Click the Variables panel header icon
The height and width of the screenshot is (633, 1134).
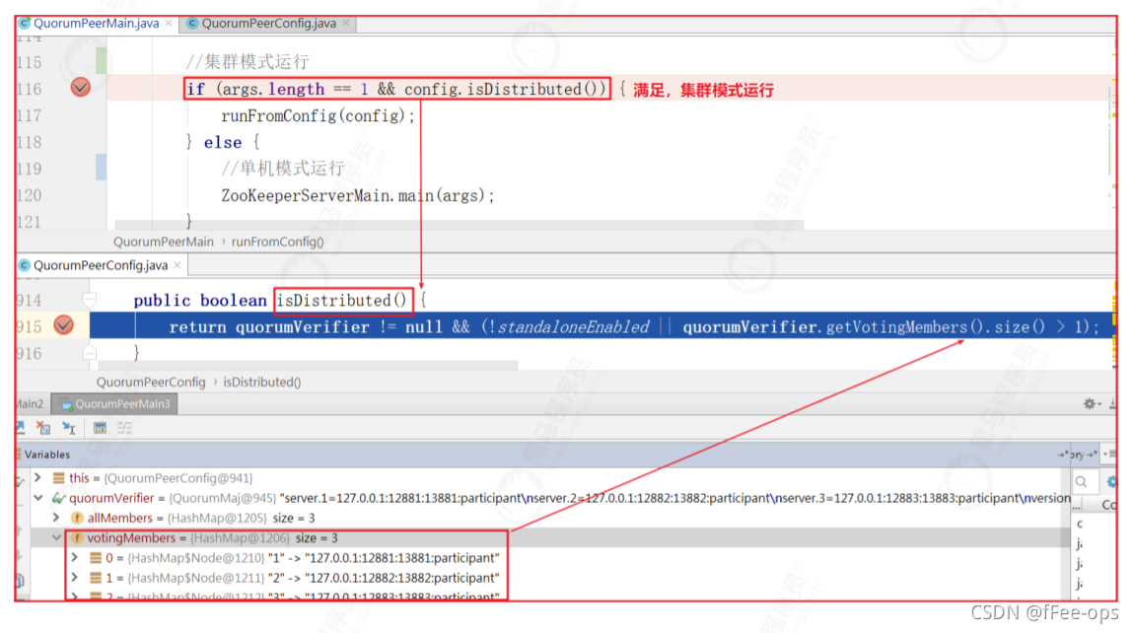[x=19, y=455]
